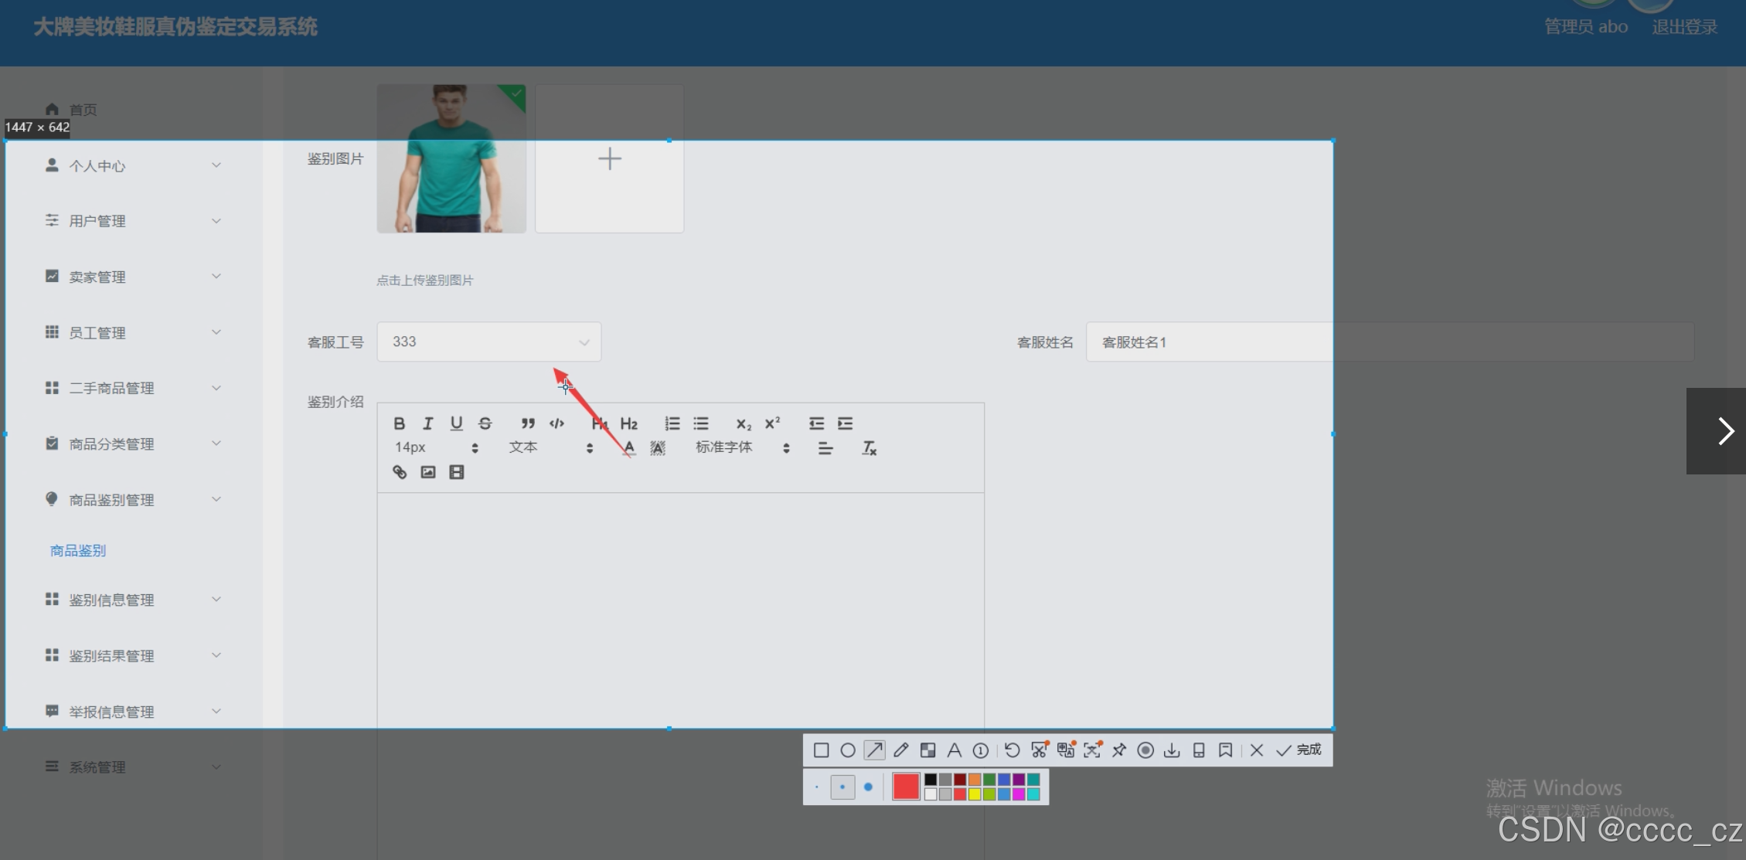Toggle bold in rich text editor
The width and height of the screenshot is (1746, 860).
[x=399, y=423]
